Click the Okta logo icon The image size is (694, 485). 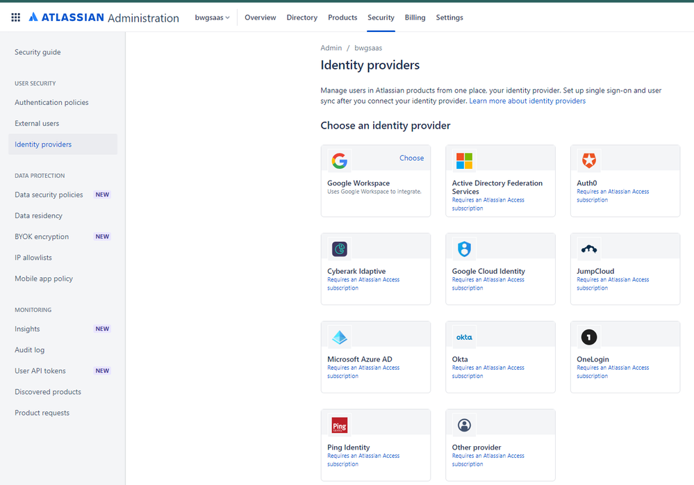pos(464,337)
